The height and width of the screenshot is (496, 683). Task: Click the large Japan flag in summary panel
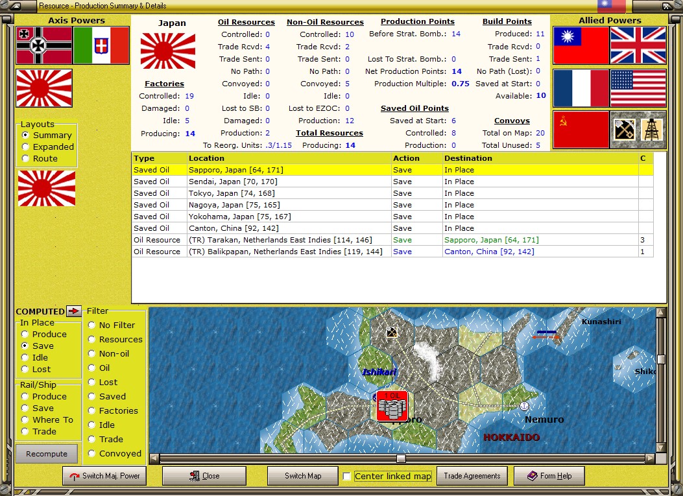(x=168, y=51)
